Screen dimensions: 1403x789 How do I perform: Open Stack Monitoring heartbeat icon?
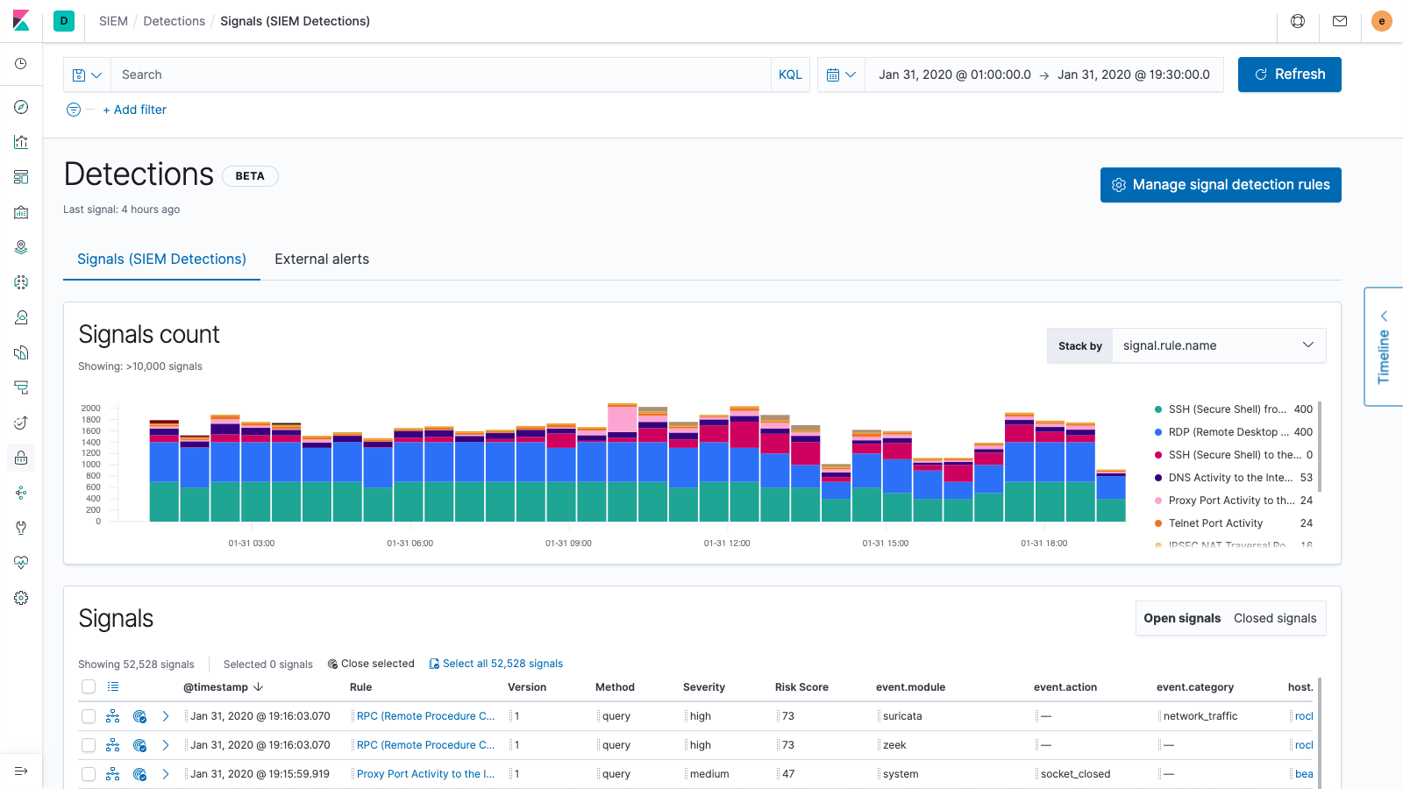(21, 562)
